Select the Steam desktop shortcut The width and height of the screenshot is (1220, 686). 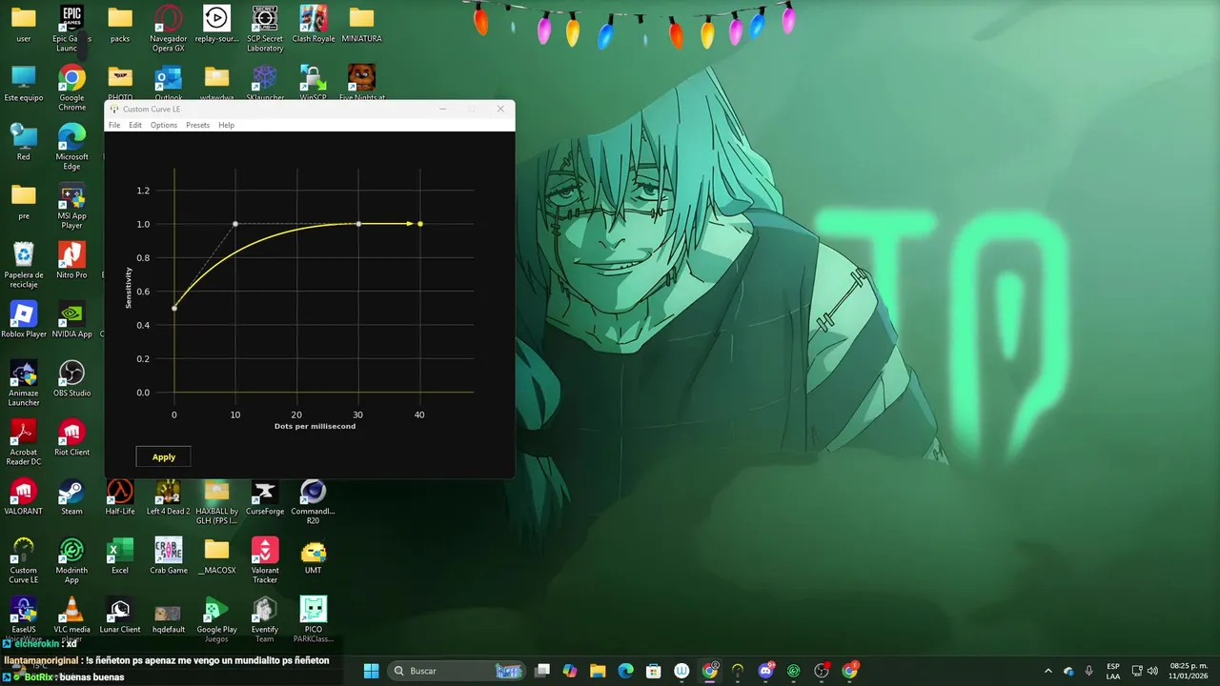[x=71, y=497]
